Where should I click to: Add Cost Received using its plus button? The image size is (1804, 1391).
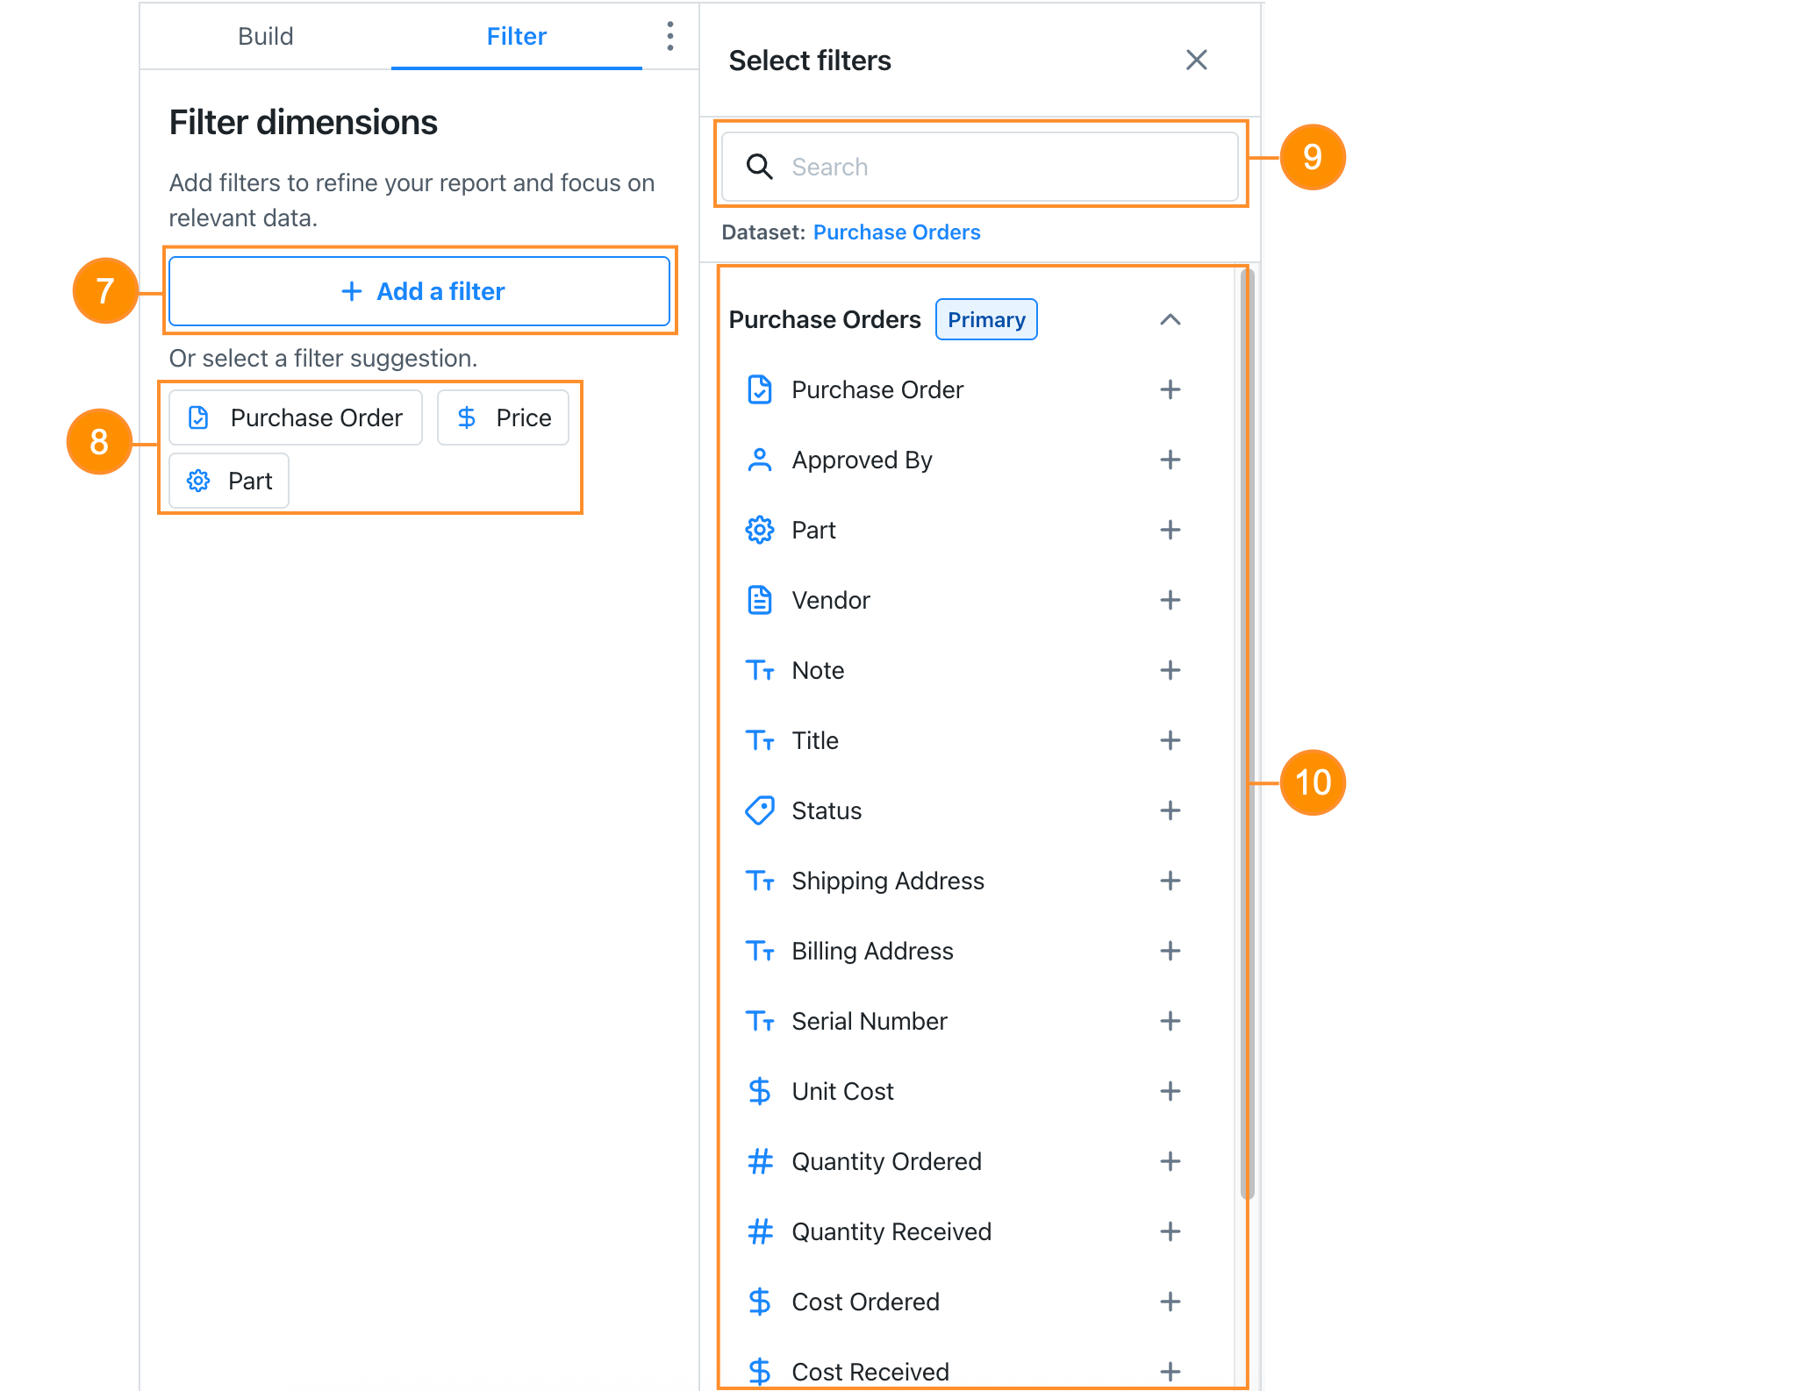1170,1371
